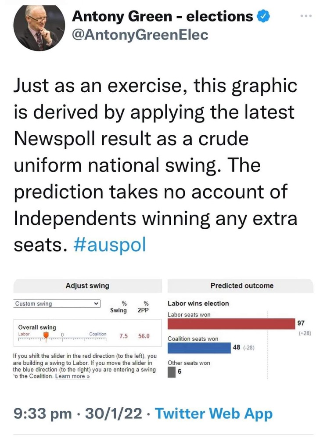Click the 7.5 swing percentage value
This screenshot has height=439, width=327.
coord(123,336)
